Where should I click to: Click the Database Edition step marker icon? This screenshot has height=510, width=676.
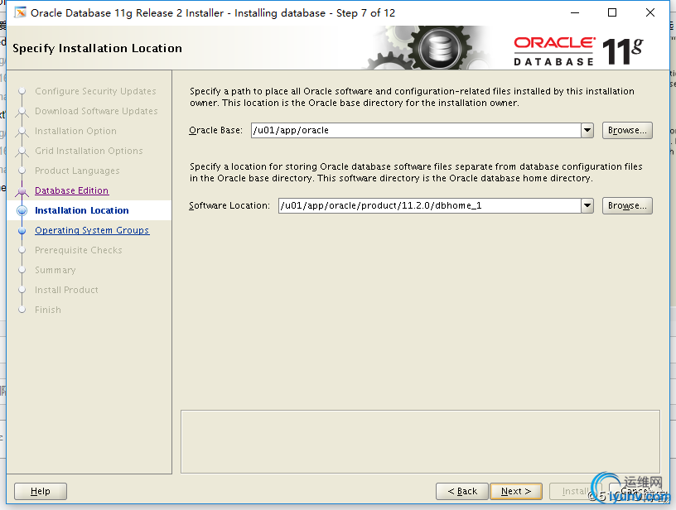(x=22, y=190)
